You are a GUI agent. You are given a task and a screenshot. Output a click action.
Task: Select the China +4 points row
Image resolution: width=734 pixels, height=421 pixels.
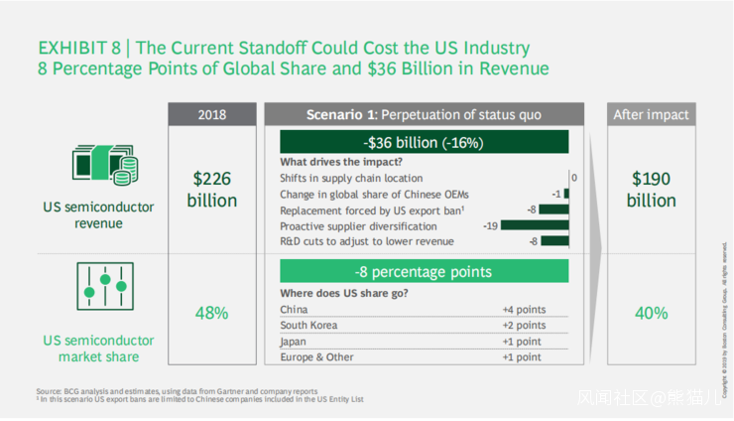[424, 310]
